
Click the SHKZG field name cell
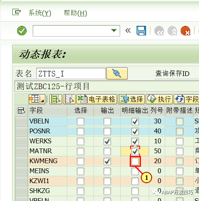(x=47, y=191)
